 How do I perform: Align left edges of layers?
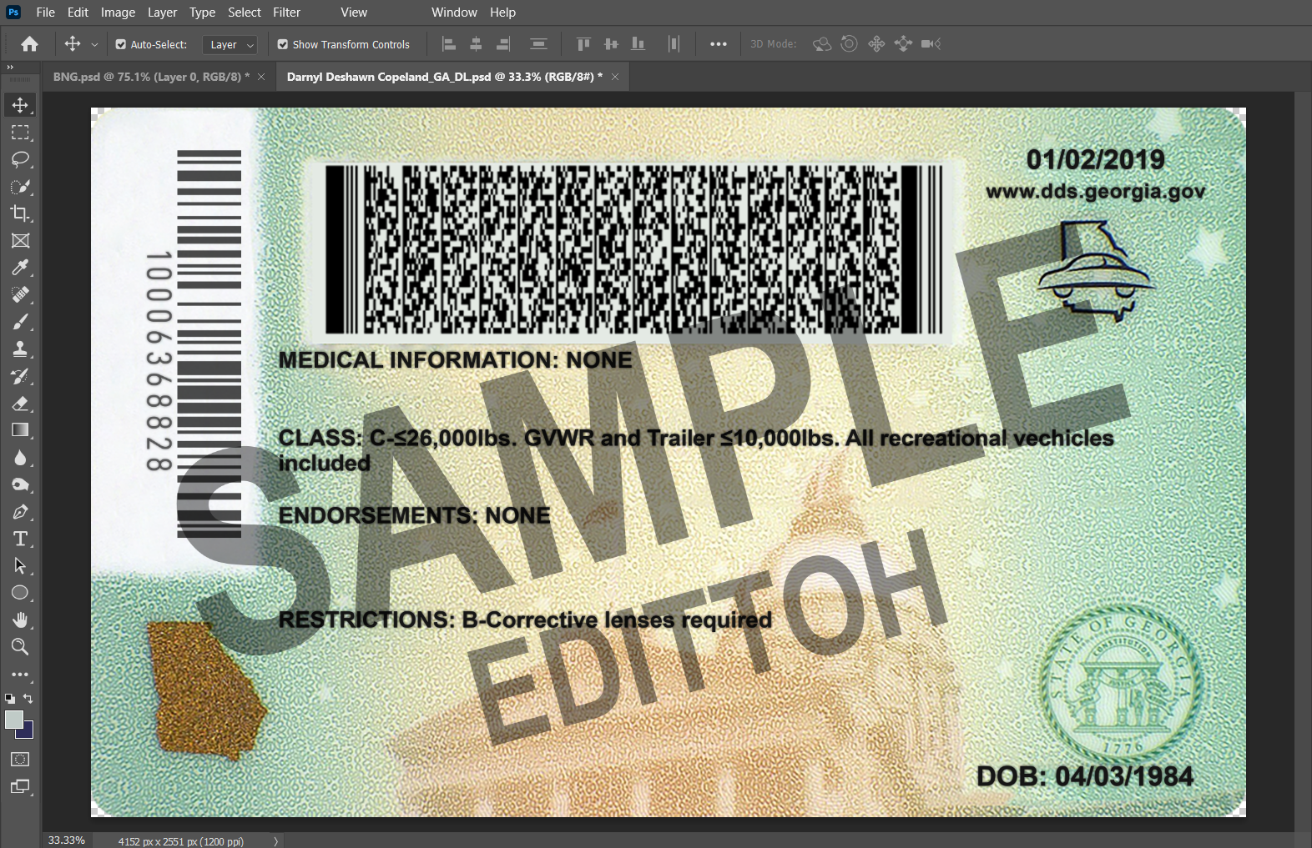(449, 44)
